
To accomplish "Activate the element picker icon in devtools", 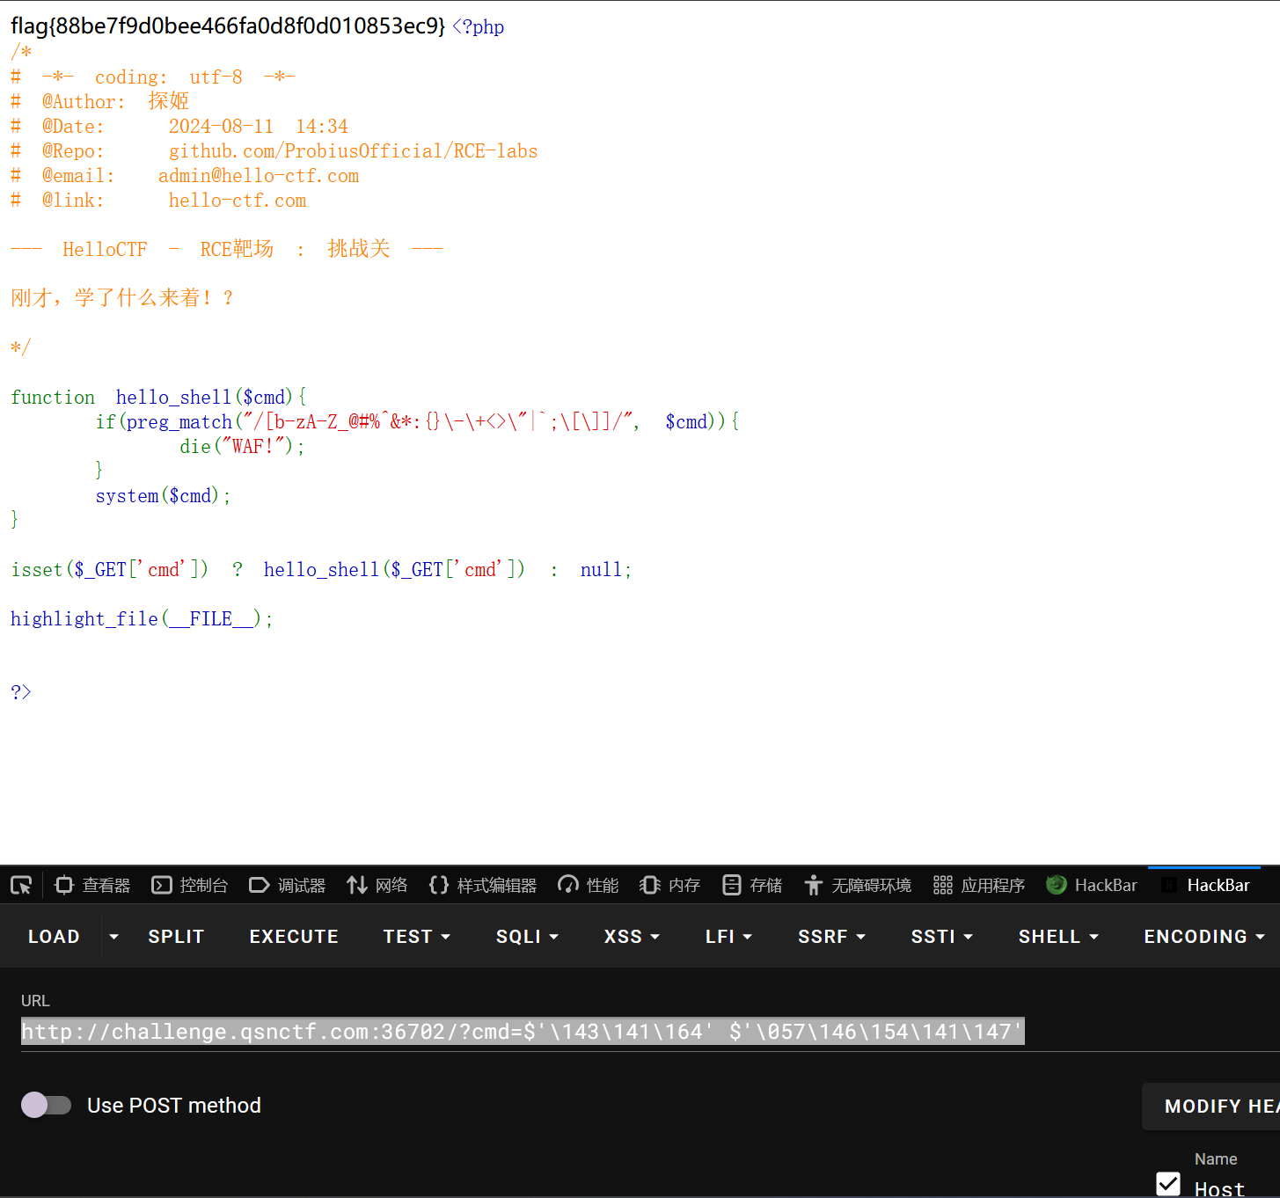I will point(21,885).
